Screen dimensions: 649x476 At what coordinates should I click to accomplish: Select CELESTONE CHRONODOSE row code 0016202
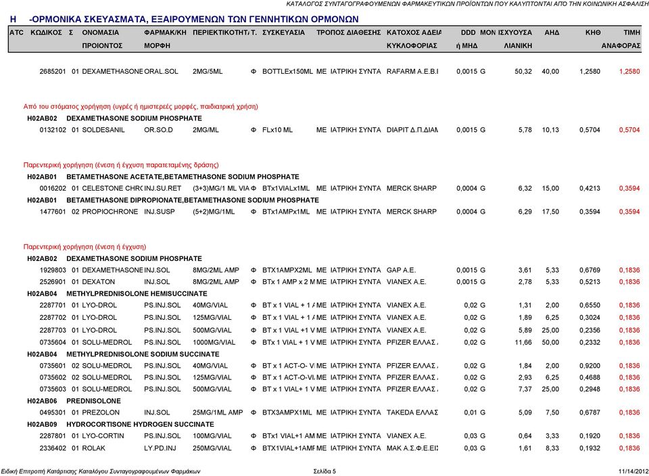pyautogui.click(x=53, y=188)
